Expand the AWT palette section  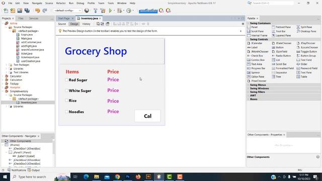click(x=253, y=96)
